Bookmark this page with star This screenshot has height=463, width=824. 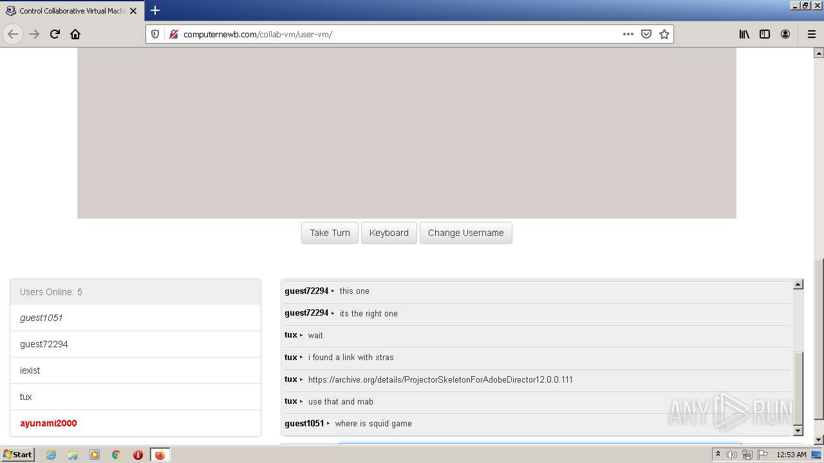[x=664, y=34]
